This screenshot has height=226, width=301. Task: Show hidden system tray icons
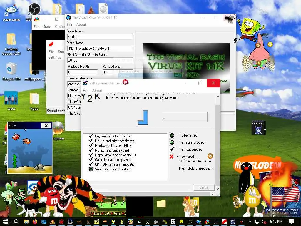click(x=250, y=222)
